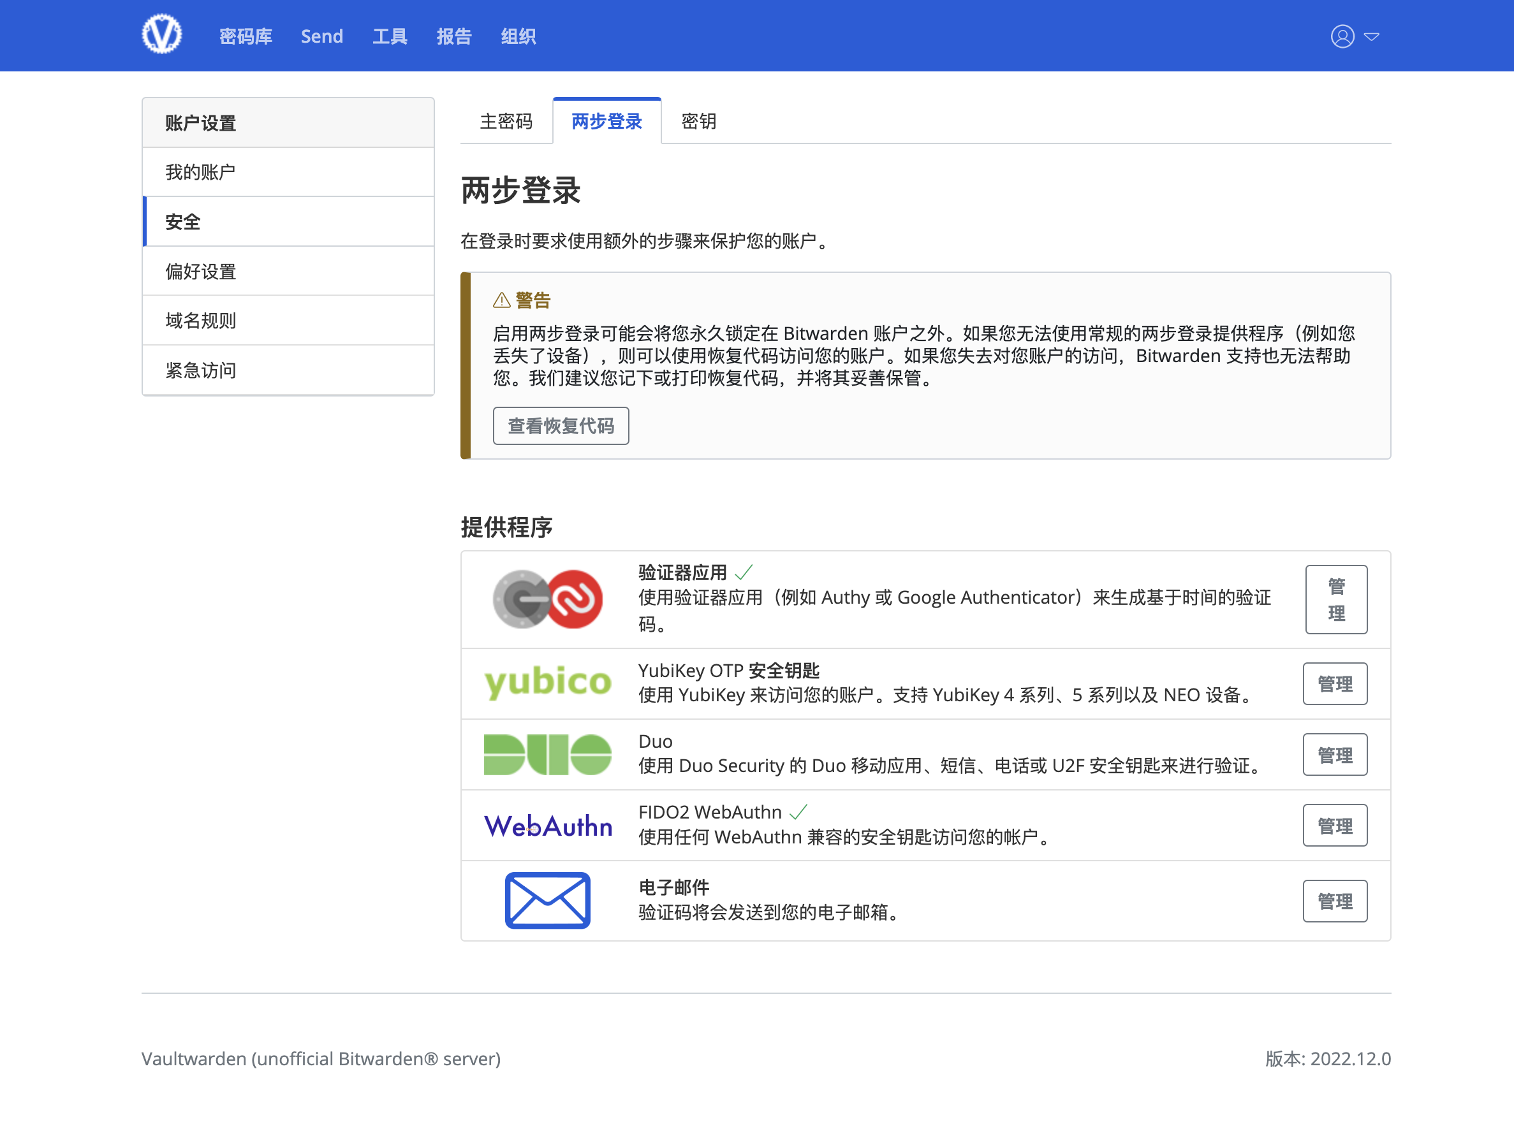This screenshot has height=1122, width=1514.
Task: Manage the FIDO2 WebAuthn provider
Action: 1335,825
